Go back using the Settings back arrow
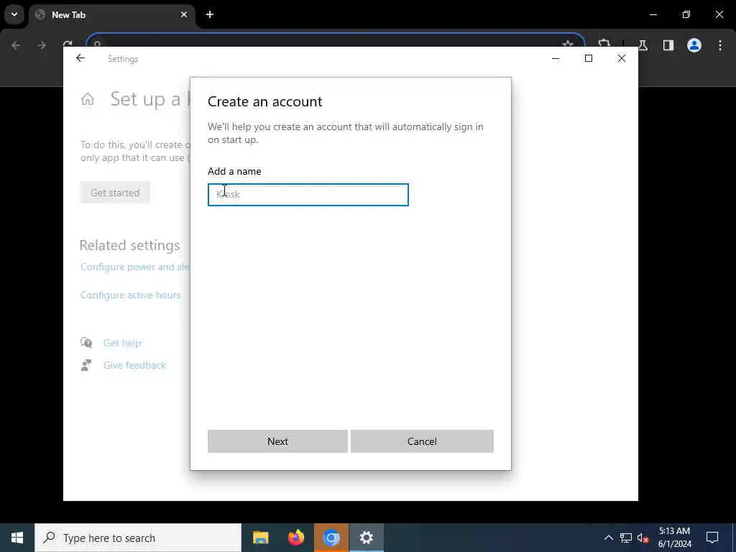This screenshot has width=736, height=552. tap(80, 58)
